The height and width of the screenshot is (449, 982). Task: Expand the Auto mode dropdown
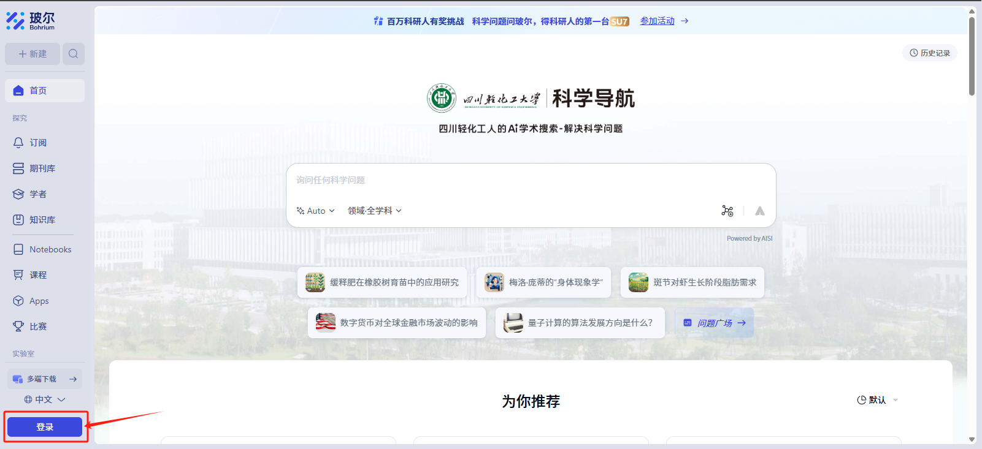316,211
